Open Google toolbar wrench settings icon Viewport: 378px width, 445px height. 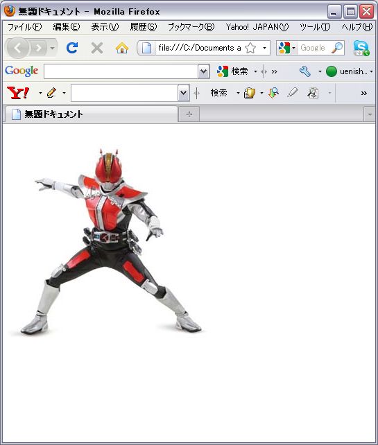[x=305, y=71]
